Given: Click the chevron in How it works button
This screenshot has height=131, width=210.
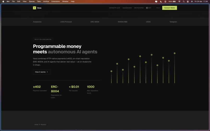Looking at the screenshot, I should [47, 72].
